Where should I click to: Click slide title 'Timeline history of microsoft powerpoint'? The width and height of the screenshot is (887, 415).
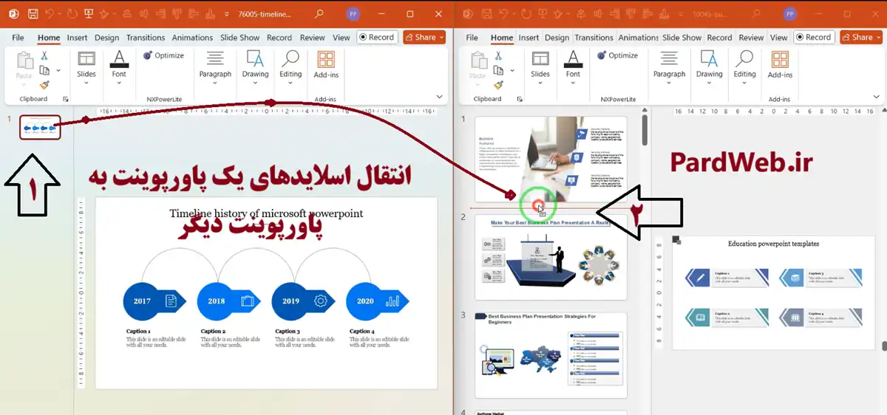click(266, 213)
